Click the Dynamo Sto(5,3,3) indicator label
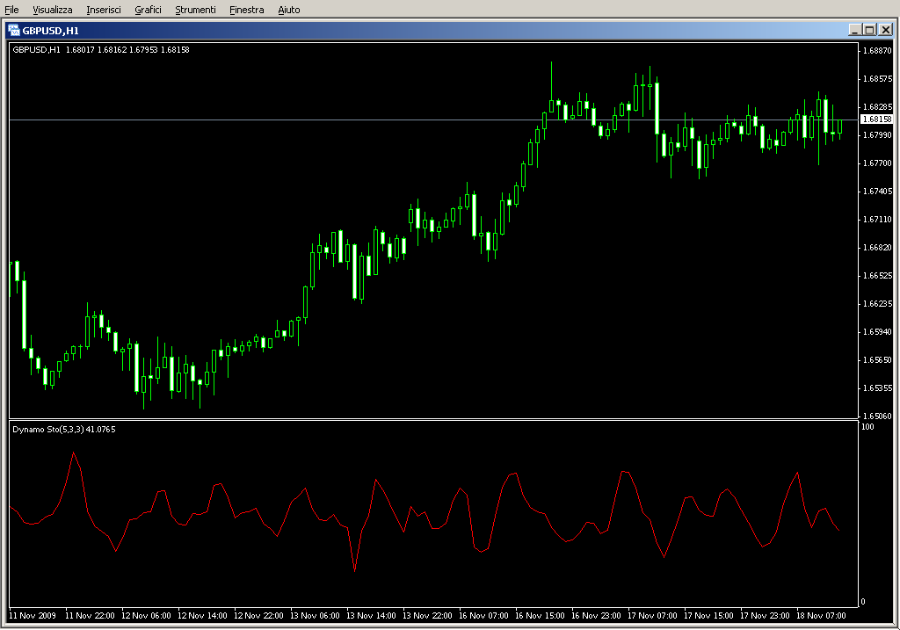Image resolution: width=900 pixels, height=630 pixels. (63, 429)
